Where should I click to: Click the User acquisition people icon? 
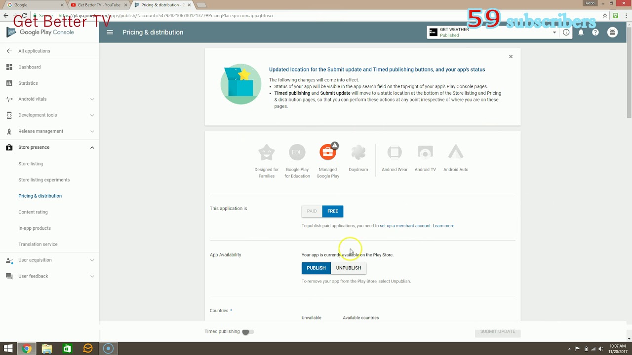point(9,260)
